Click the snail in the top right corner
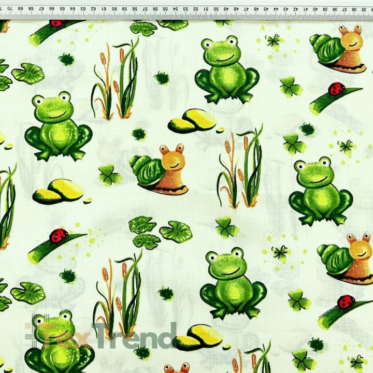 (x=338, y=49)
